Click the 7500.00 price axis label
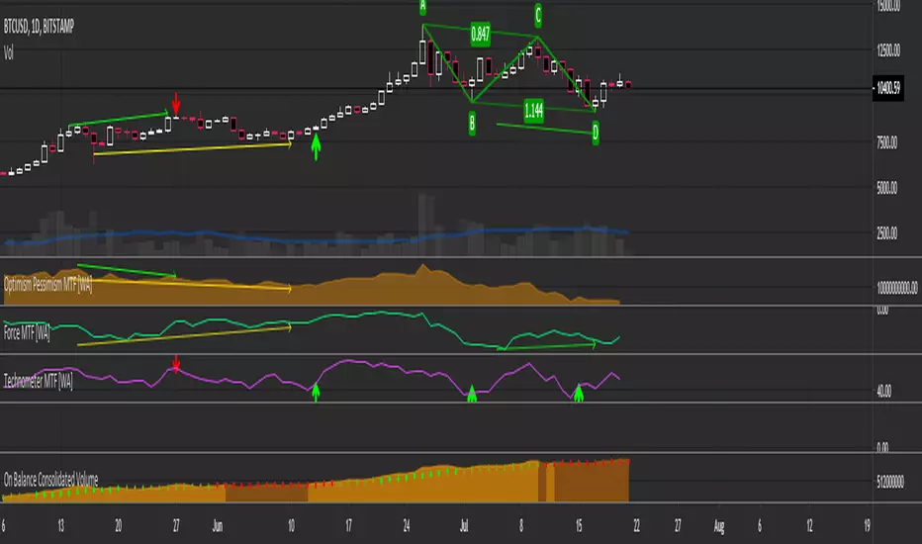Viewport: 922px width, 544px height. click(887, 142)
